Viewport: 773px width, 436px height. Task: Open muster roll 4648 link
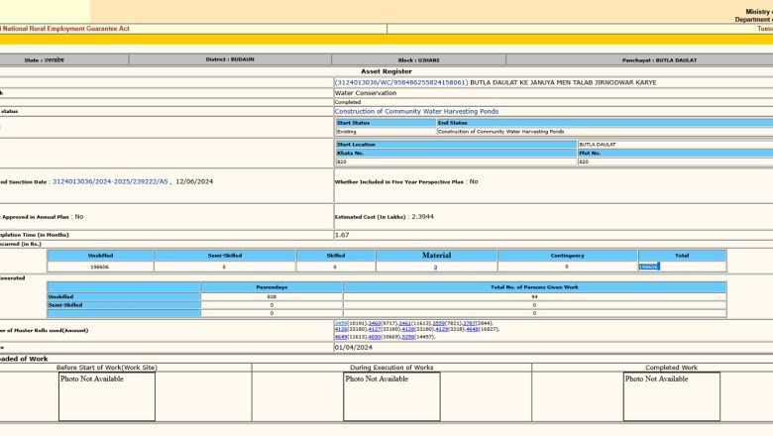click(473, 329)
